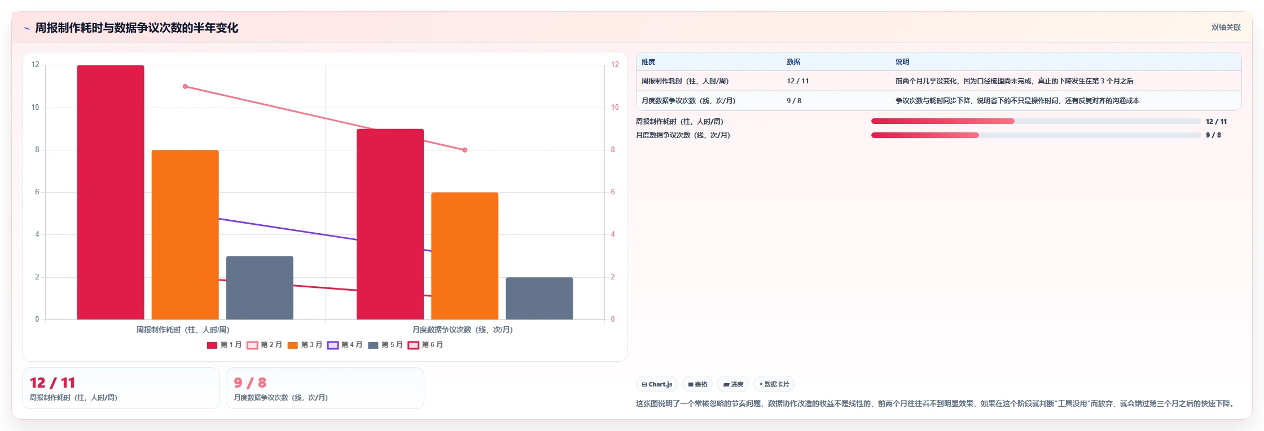Select the 说明 table column header
Viewport: 1264px width, 431px height.
point(902,62)
